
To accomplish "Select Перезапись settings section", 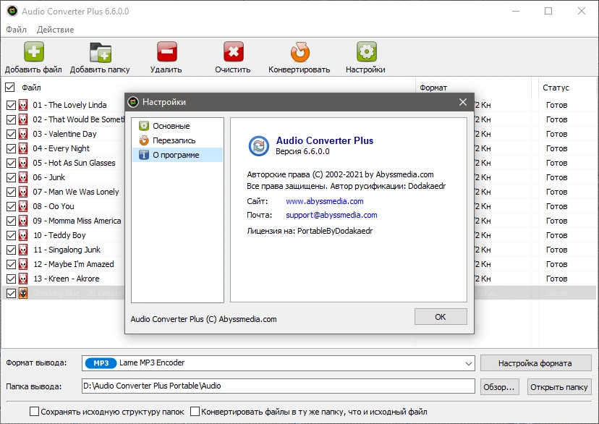I will pyautogui.click(x=178, y=140).
